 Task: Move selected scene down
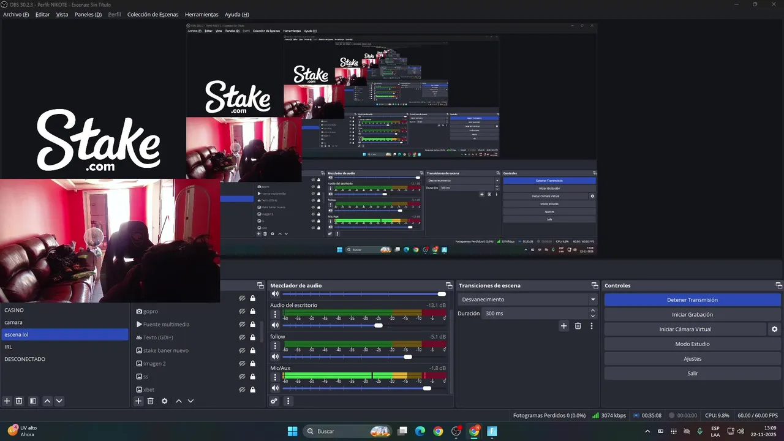[x=59, y=401]
